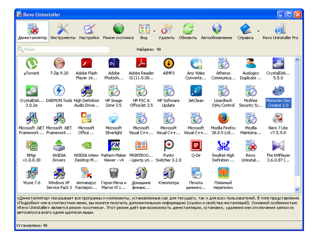The height and width of the screenshot is (247, 320).
Task: Switch to the Деинсталлятор tab
Action: (x=32, y=32)
